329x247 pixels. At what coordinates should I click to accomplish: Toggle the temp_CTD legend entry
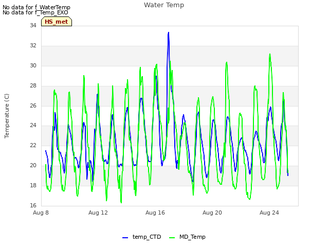142,237
